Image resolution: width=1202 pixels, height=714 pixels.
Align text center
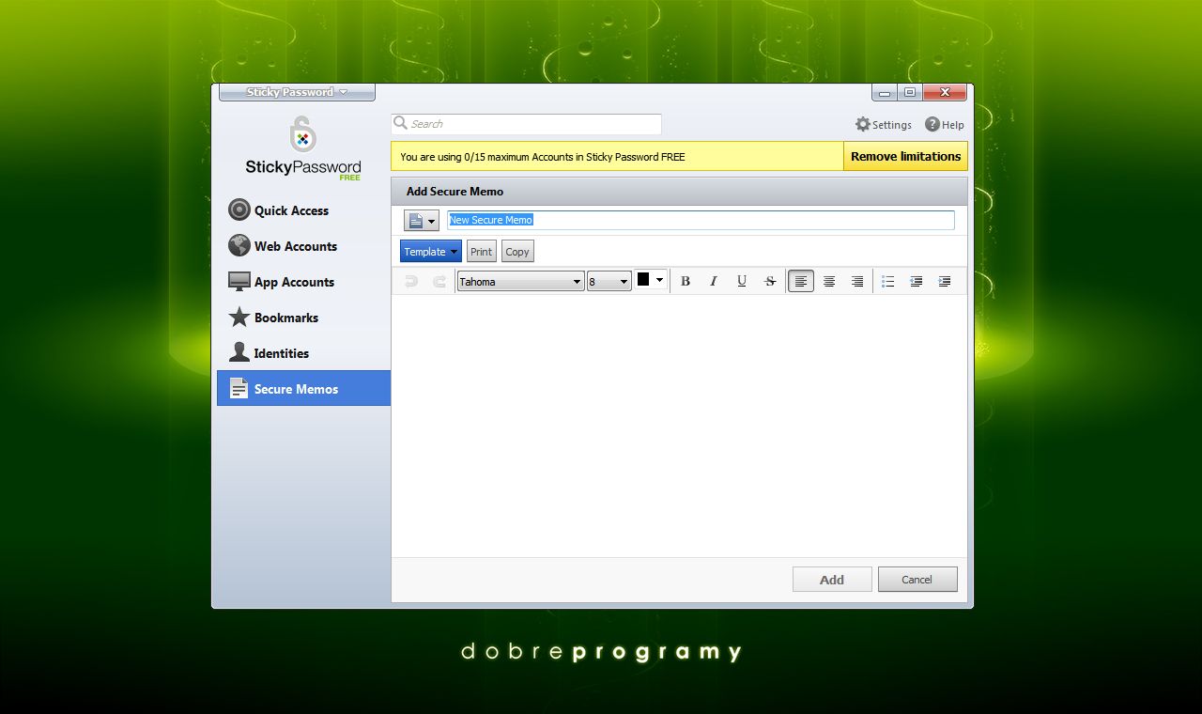(829, 281)
